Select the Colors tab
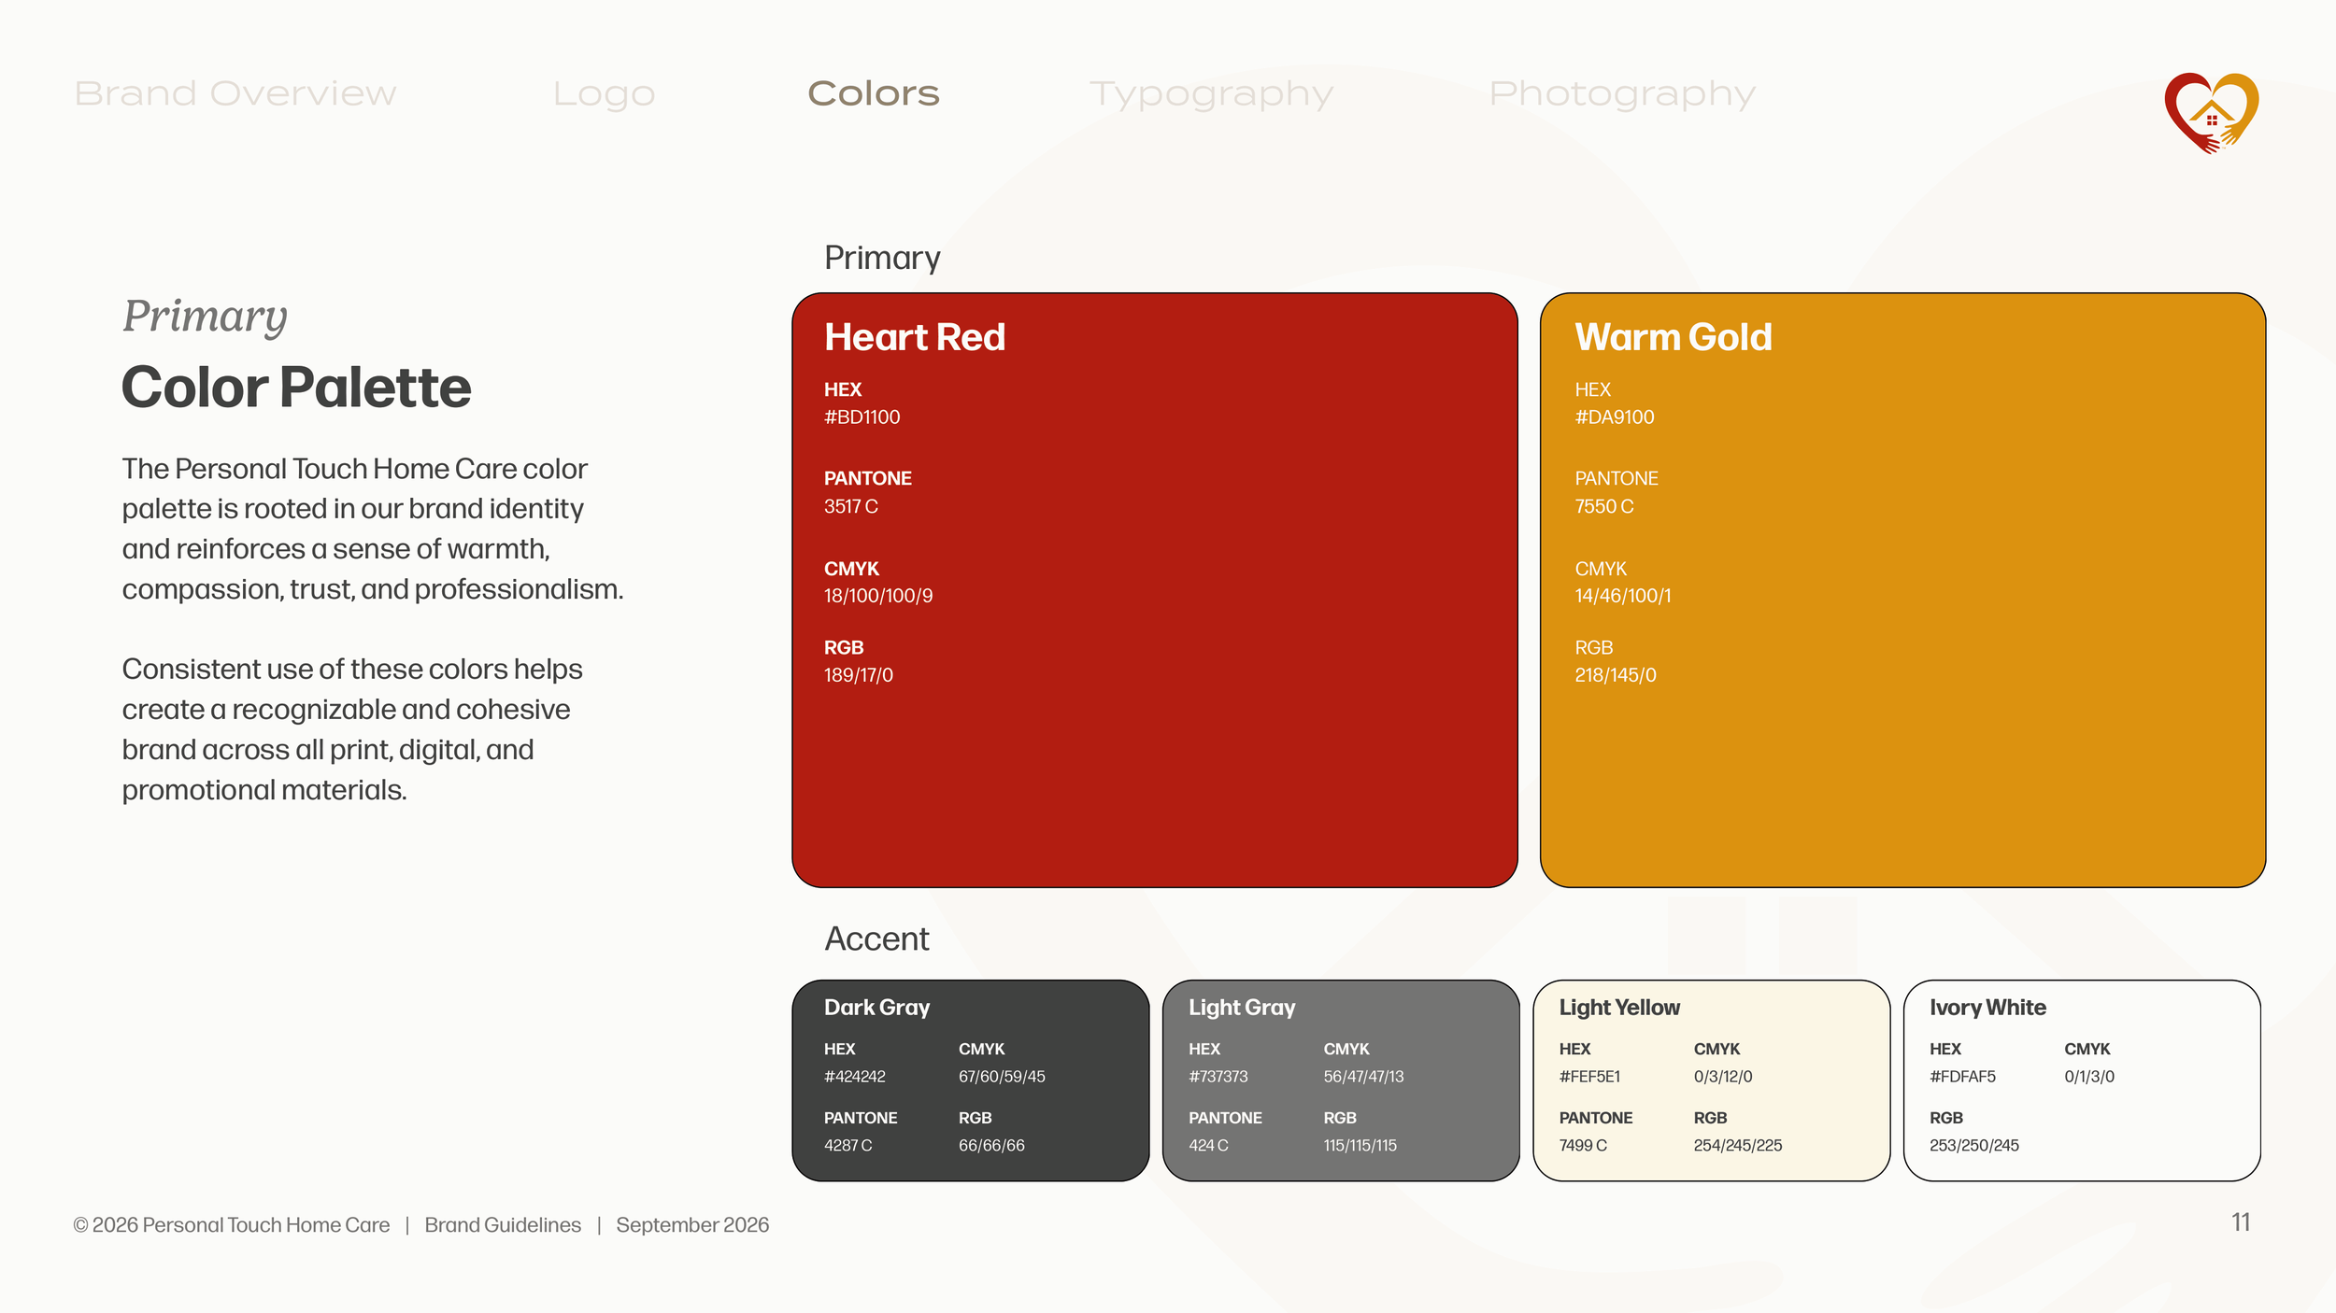The width and height of the screenshot is (2336, 1313). (x=874, y=93)
